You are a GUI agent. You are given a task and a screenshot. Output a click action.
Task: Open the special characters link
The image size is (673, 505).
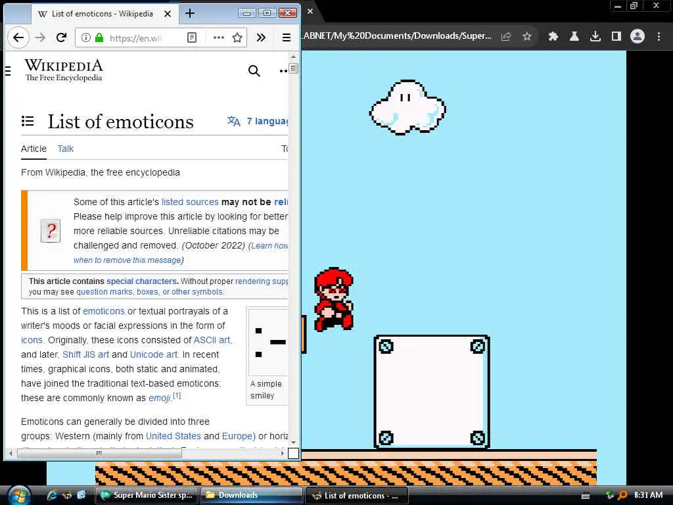click(x=142, y=281)
